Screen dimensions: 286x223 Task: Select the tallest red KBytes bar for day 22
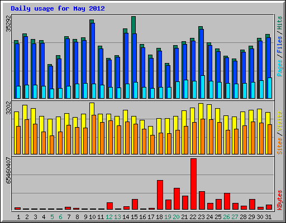[193, 184]
